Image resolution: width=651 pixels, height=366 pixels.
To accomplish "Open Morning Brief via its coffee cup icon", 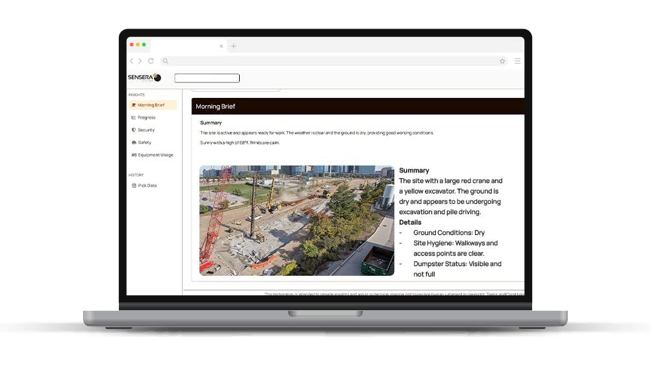I will click(x=134, y=105).
